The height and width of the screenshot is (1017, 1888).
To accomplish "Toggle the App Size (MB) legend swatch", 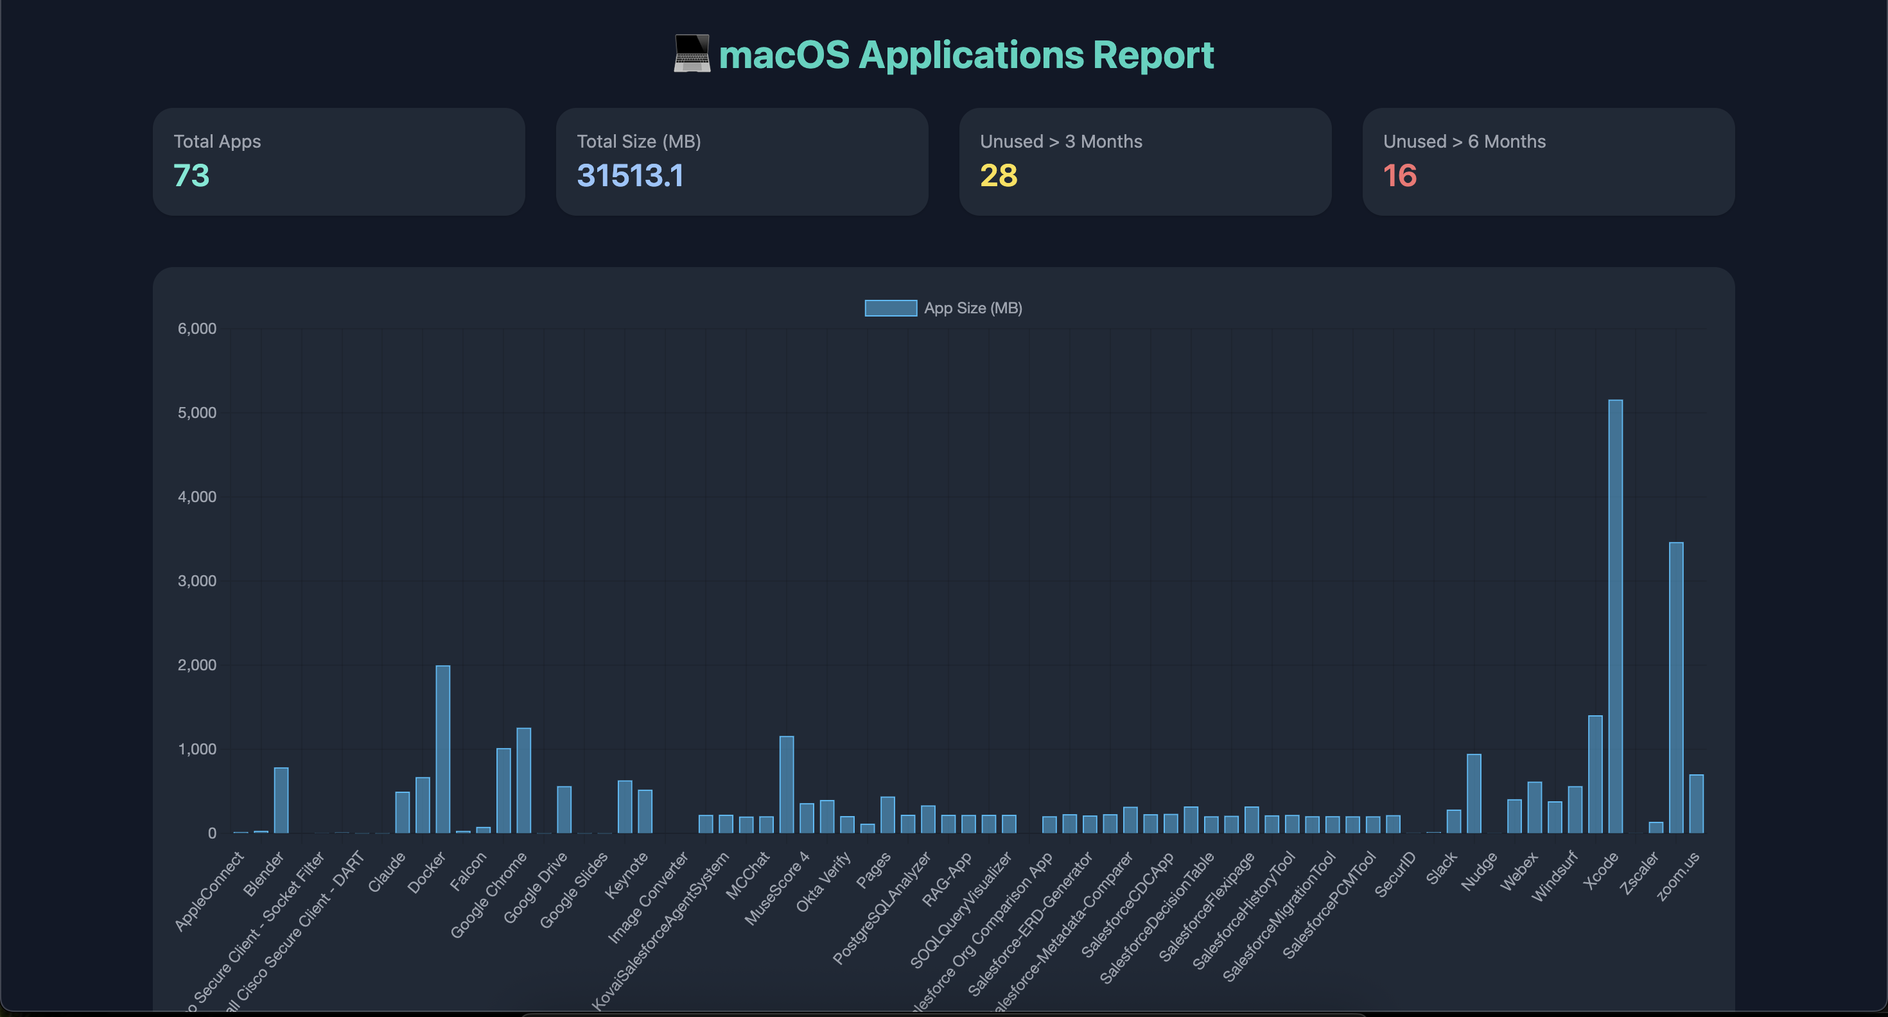I will point(891,308).
